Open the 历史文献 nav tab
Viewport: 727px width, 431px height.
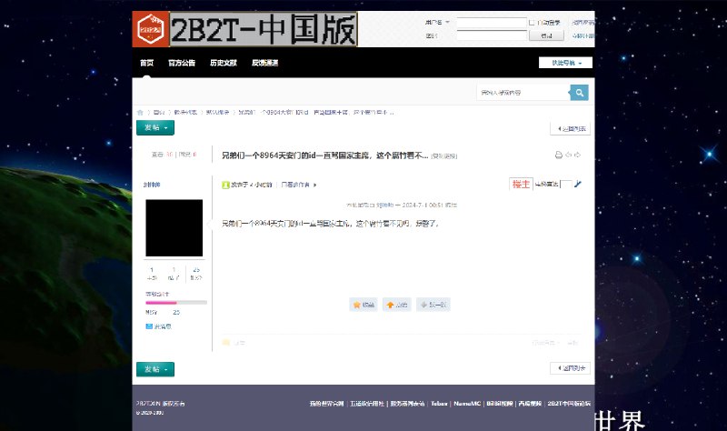[x=224, y=63]
